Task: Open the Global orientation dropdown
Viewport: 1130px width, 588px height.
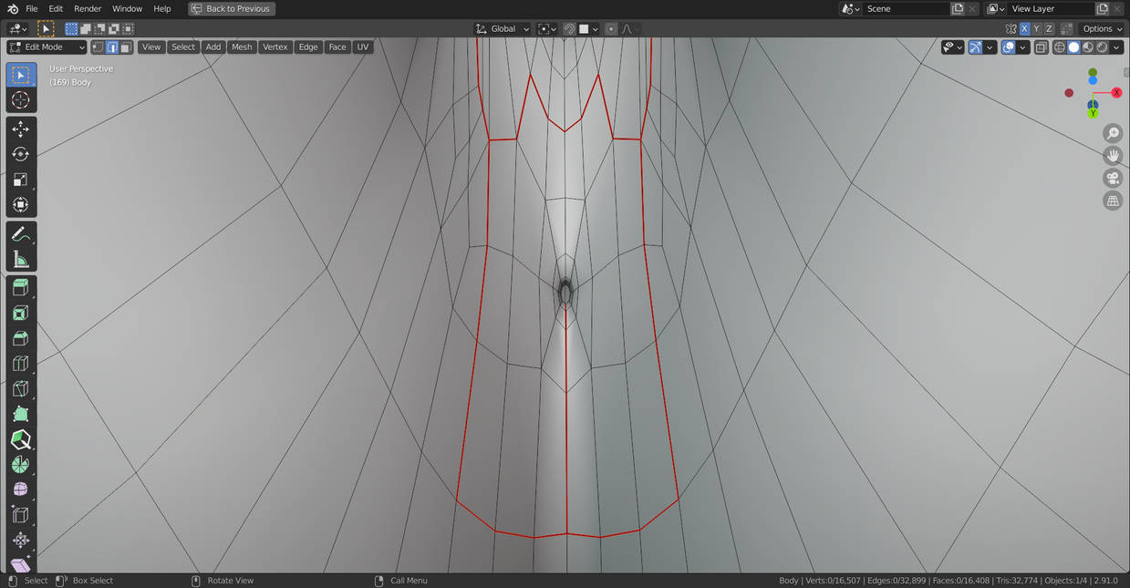Action: click(x=503, y=29)
